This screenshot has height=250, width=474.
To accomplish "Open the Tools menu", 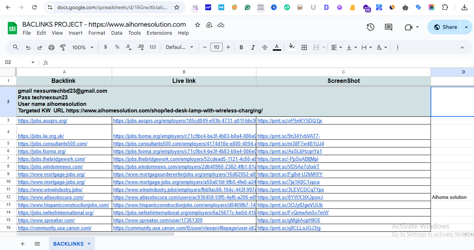I will 134,33.
